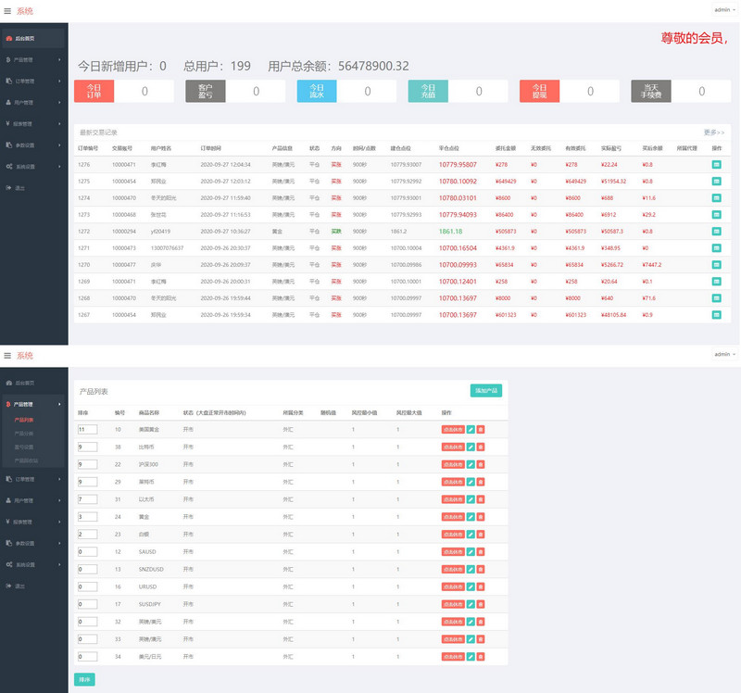Click the 点击休市 button for 莱特币
The image size is (741, 693).
(x=453, y=482)
